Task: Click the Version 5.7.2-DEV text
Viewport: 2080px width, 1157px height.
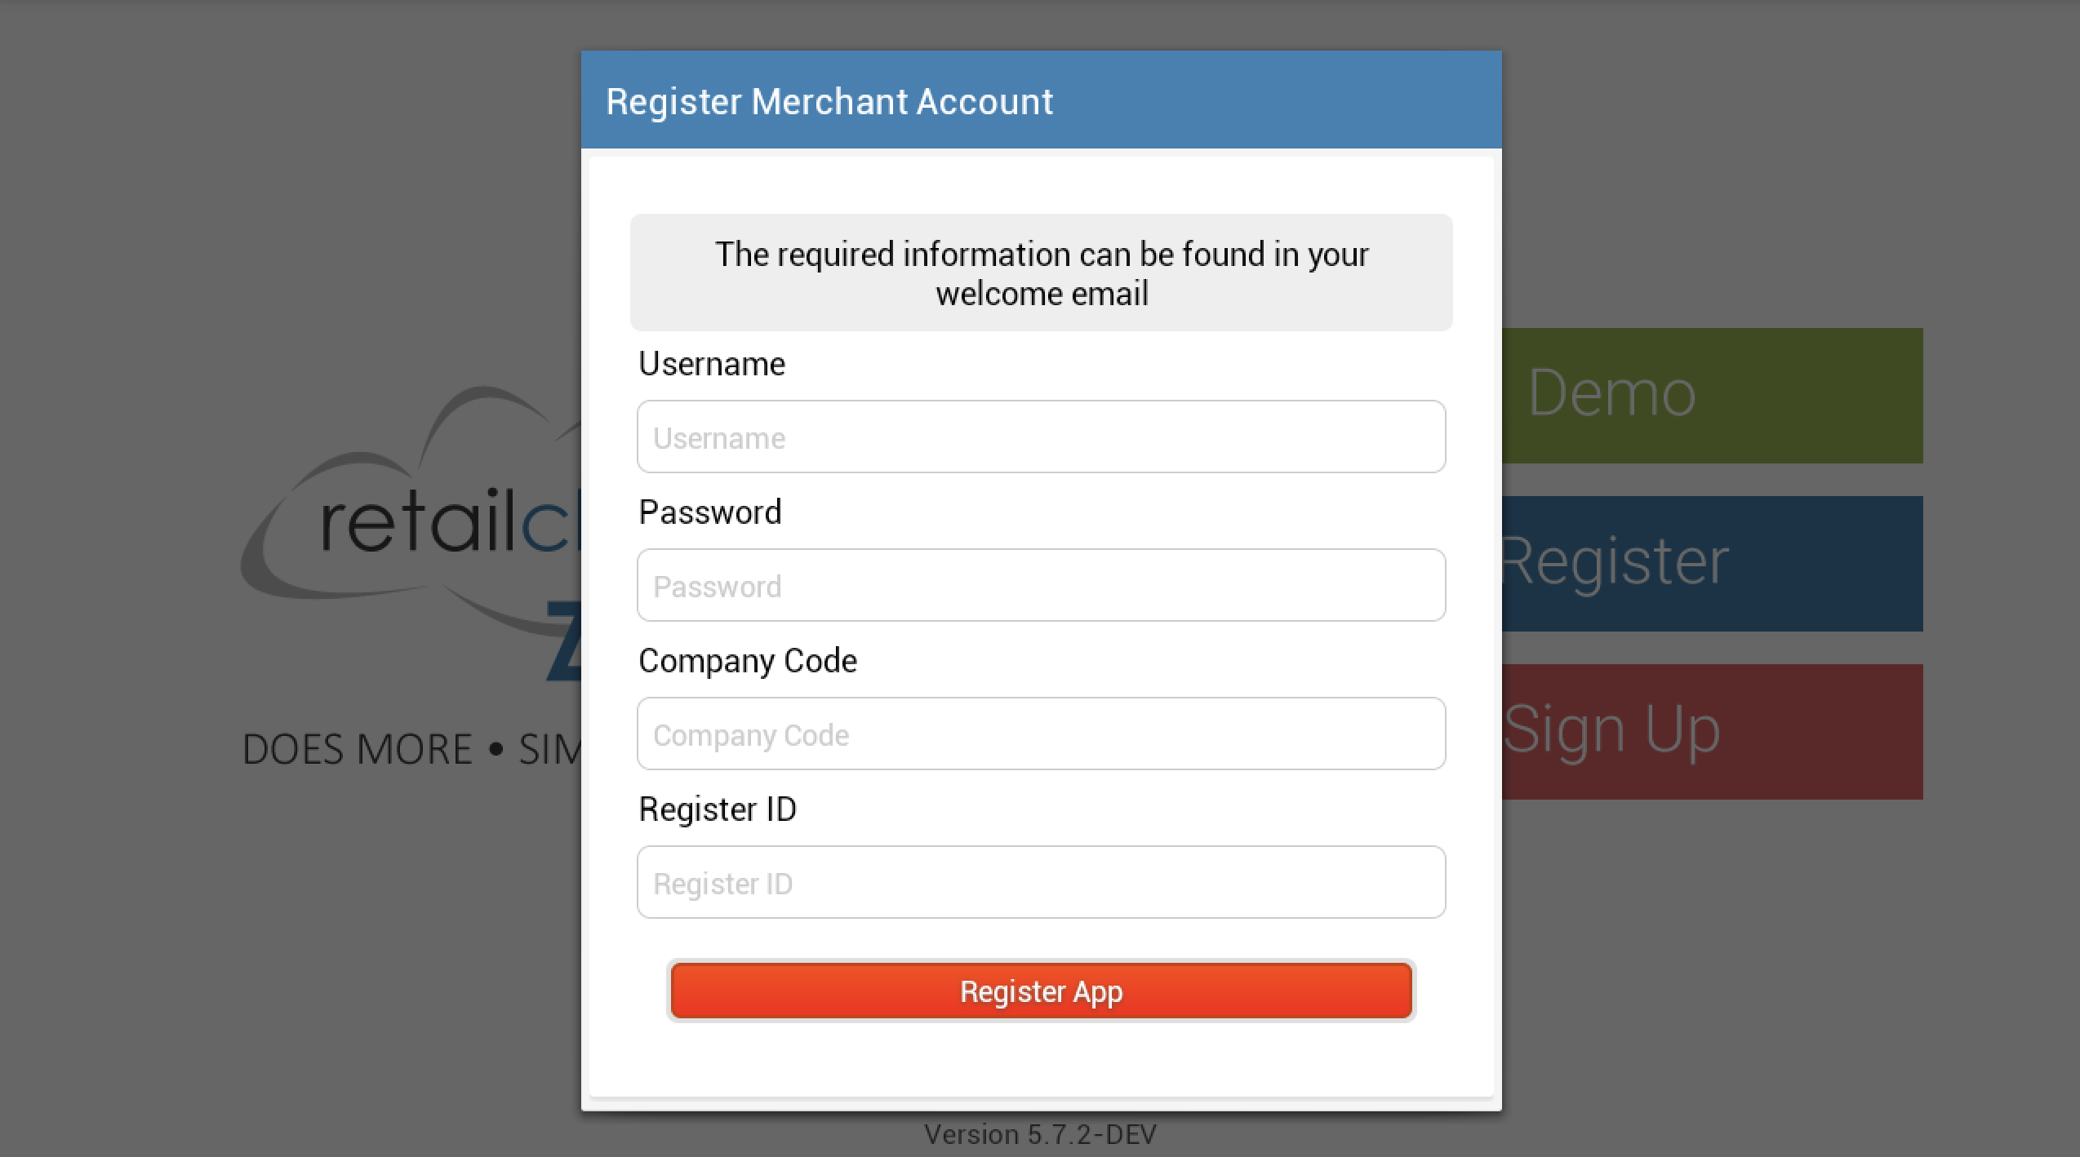Action: pyautogui.click(x=1040, y=1135)
